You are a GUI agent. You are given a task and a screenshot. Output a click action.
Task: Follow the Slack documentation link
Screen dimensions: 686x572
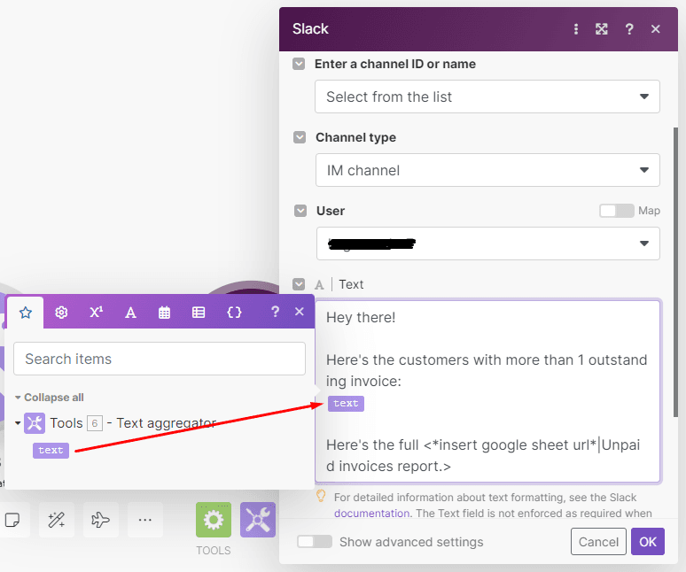371,513
